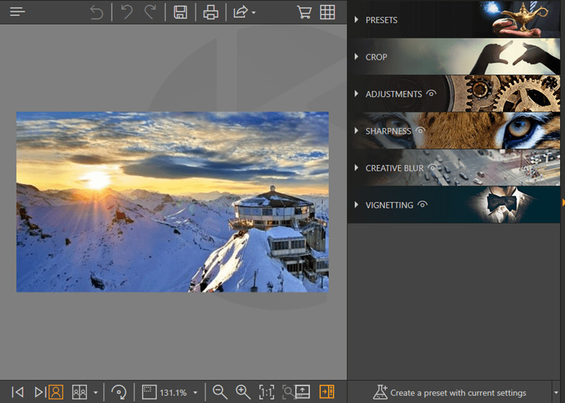Screen dimensions: 565x403
Task: Click the Save disk icon
Action: 180,12
